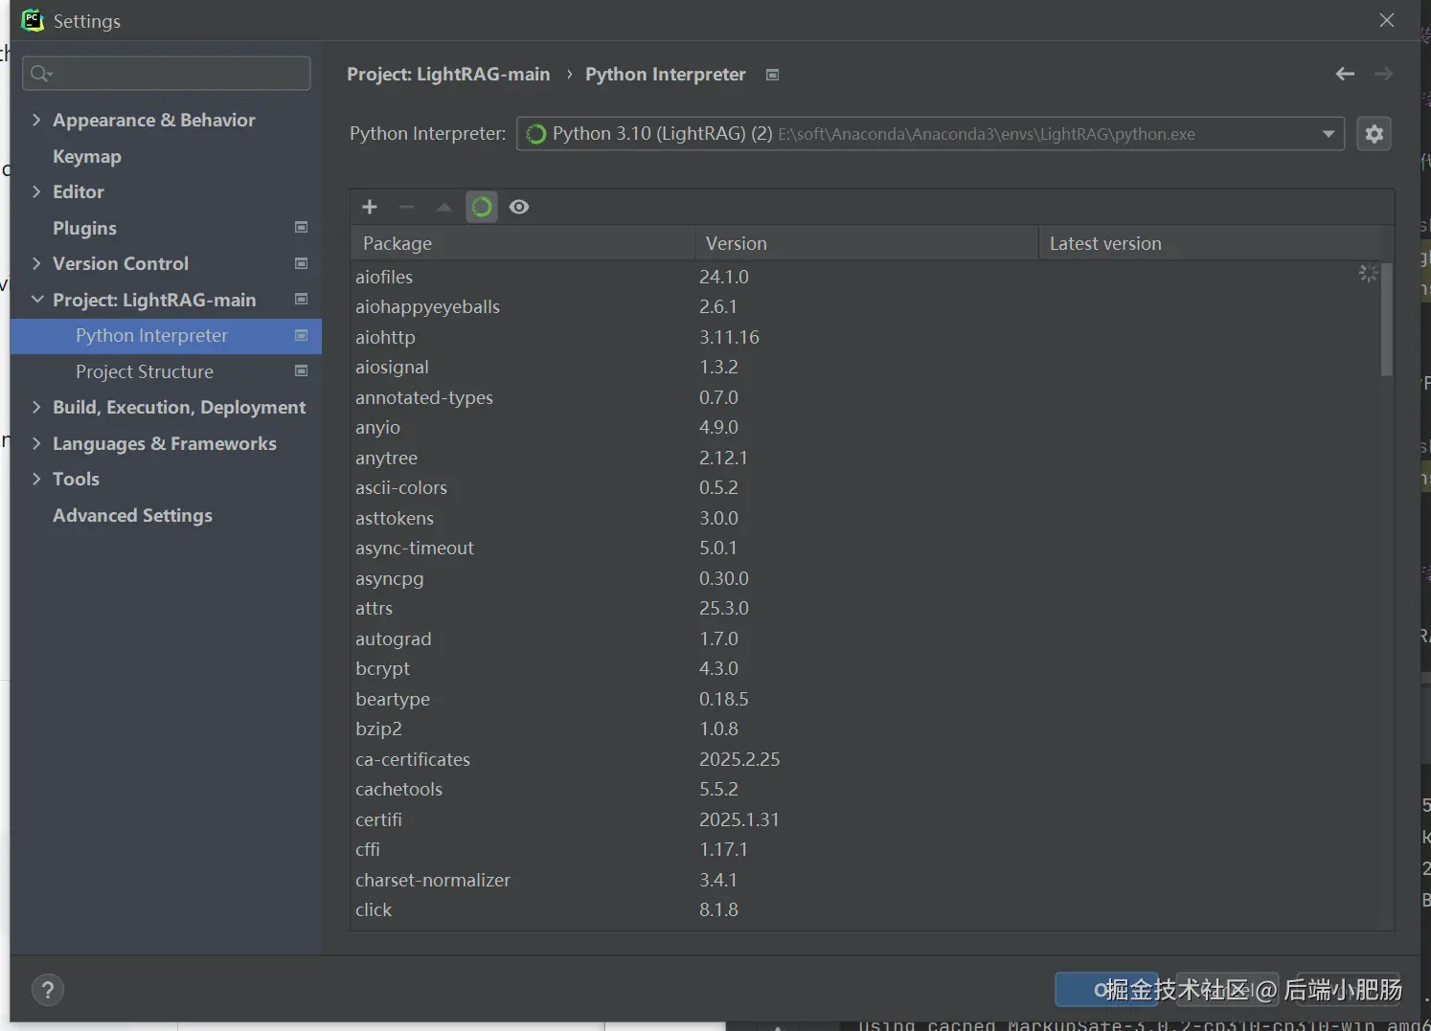Screen dimensions: 1431x1031
Task: Select the aiosignal package row
Action: pos(866,367)
